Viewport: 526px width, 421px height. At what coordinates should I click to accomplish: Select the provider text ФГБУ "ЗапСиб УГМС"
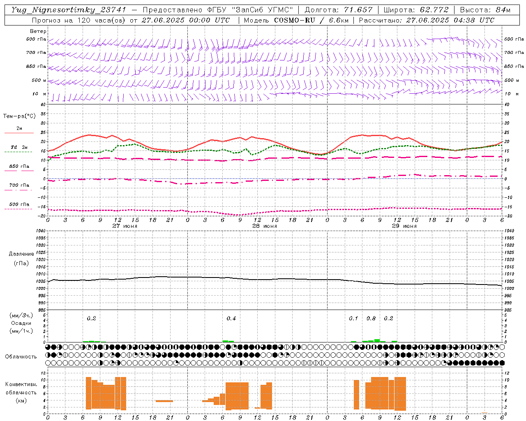tap(251, 10)
